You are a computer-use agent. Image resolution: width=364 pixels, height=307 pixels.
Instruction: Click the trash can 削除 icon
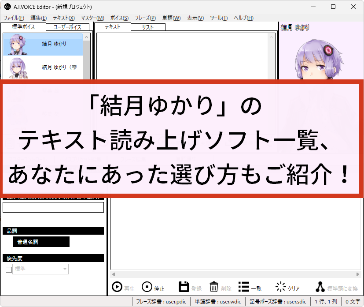tap(214, 287)
